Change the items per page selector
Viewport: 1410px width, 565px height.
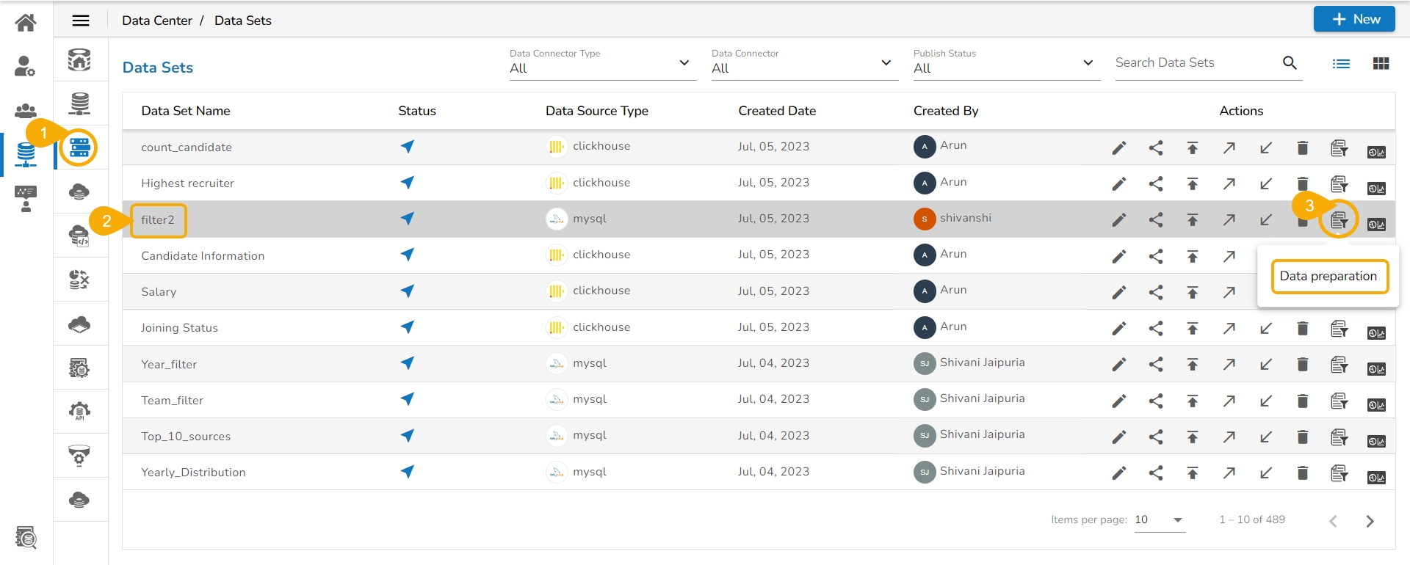(1159, 520)
